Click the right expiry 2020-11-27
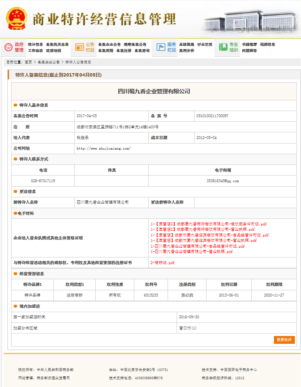 point(274,295)
